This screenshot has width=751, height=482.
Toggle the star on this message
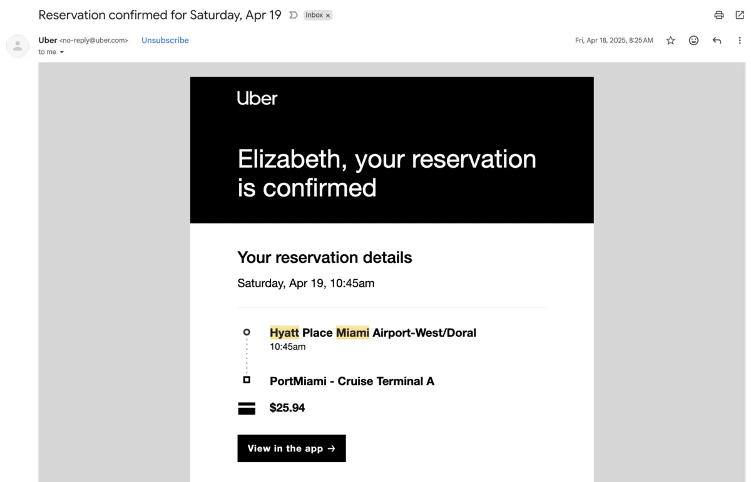point(670,40)
